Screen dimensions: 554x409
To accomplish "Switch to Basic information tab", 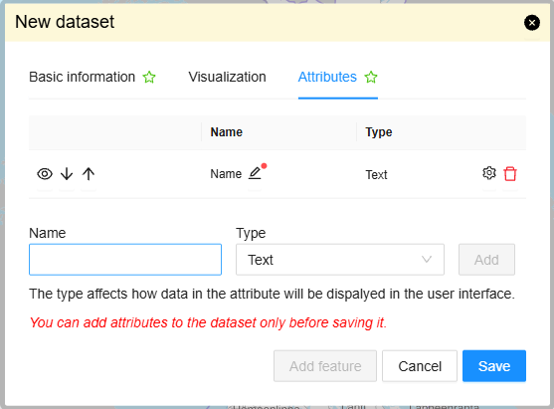I will [x=92, y=77].
